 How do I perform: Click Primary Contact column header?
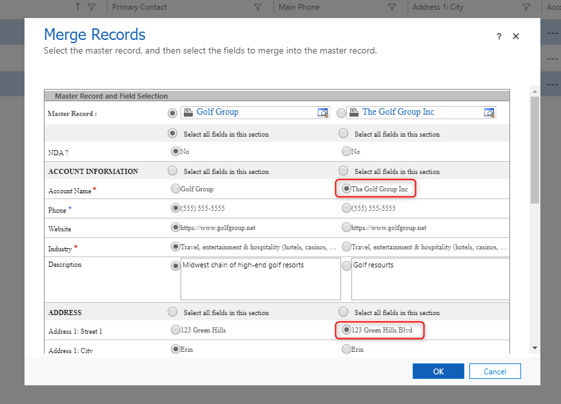tap(139, 7)
